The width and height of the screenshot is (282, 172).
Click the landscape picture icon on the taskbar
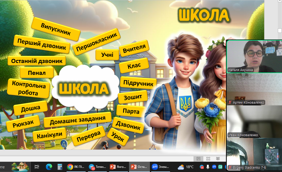click(20, 167)
